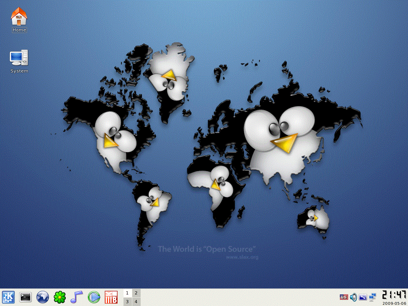The height and width of the screenshot is (306, 408).
Task: Switch to virtual desktop 1
Action: click(x=127, y=293)
